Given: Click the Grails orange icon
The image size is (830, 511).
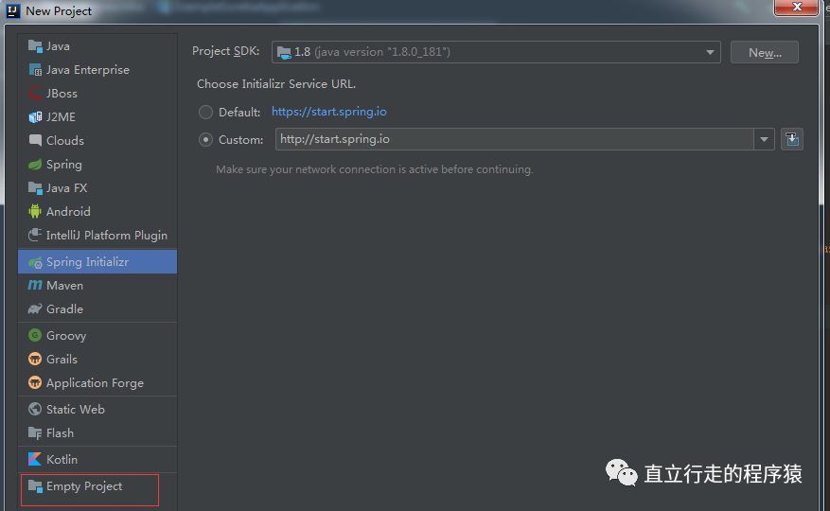Looking at the screenshot, I should point(35,359).
